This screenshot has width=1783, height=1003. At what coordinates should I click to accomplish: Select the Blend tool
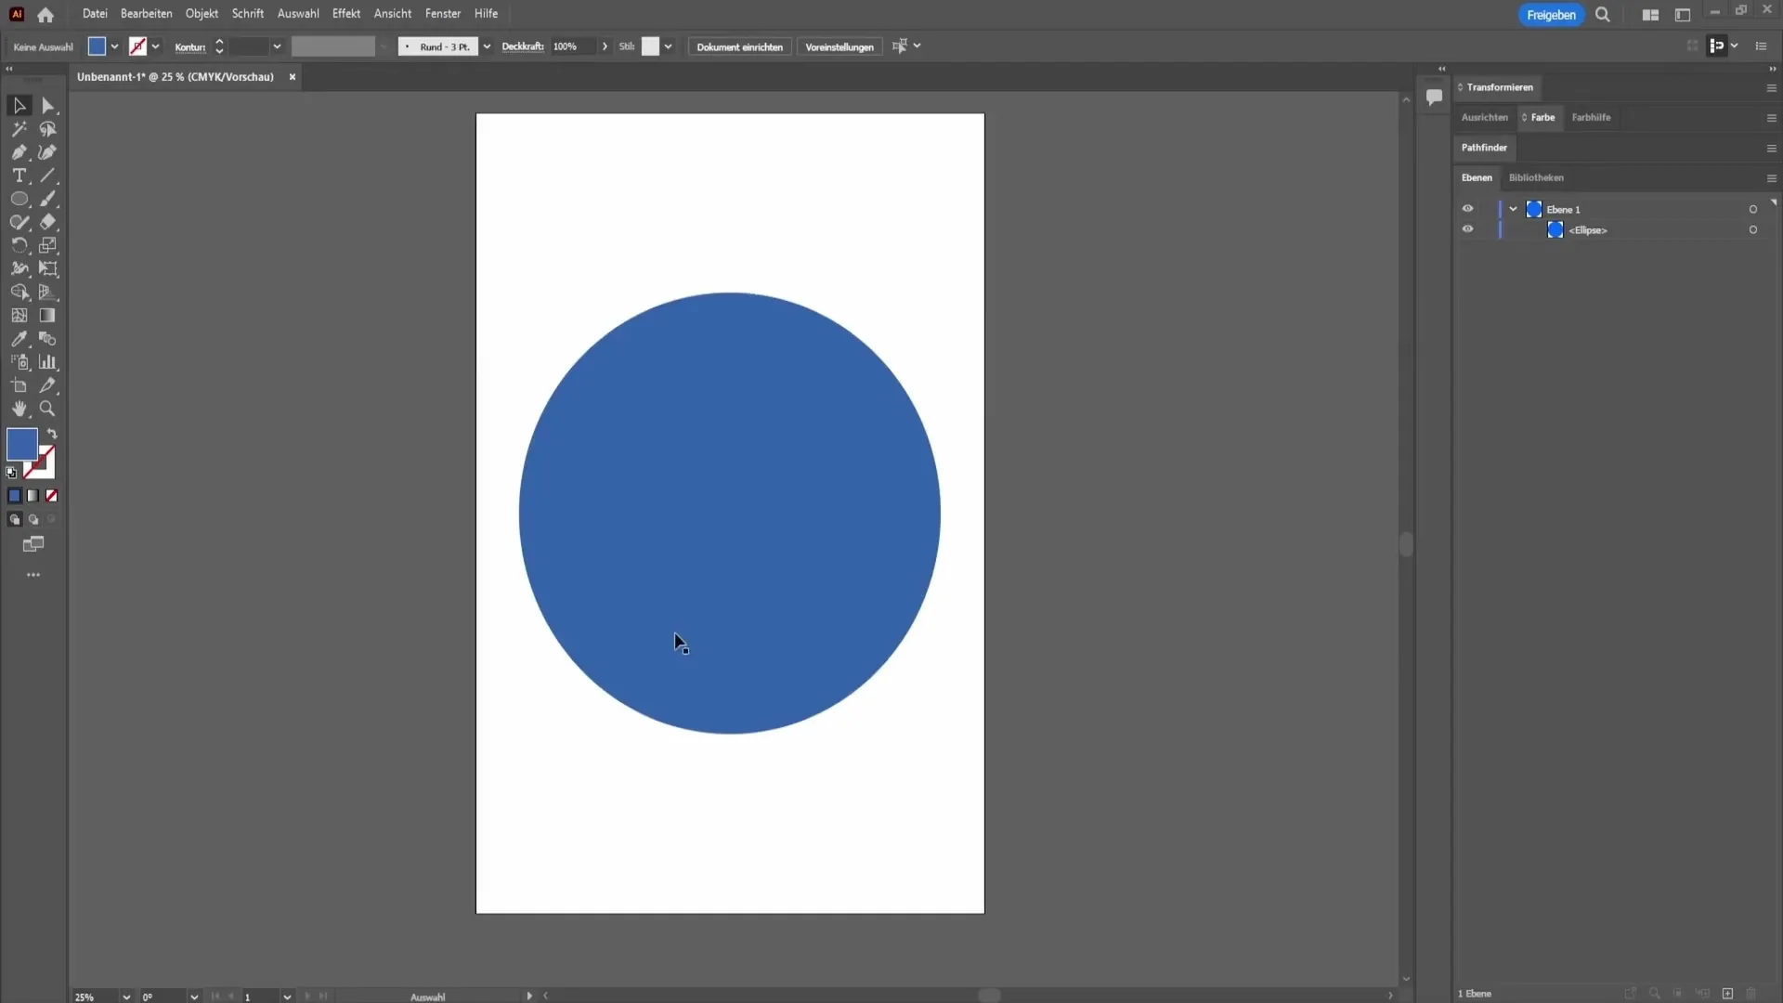tap(48, 339)
